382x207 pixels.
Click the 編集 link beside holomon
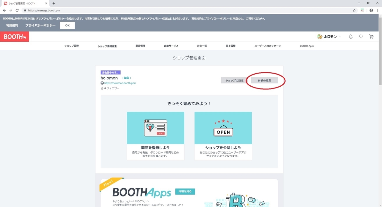127,78
